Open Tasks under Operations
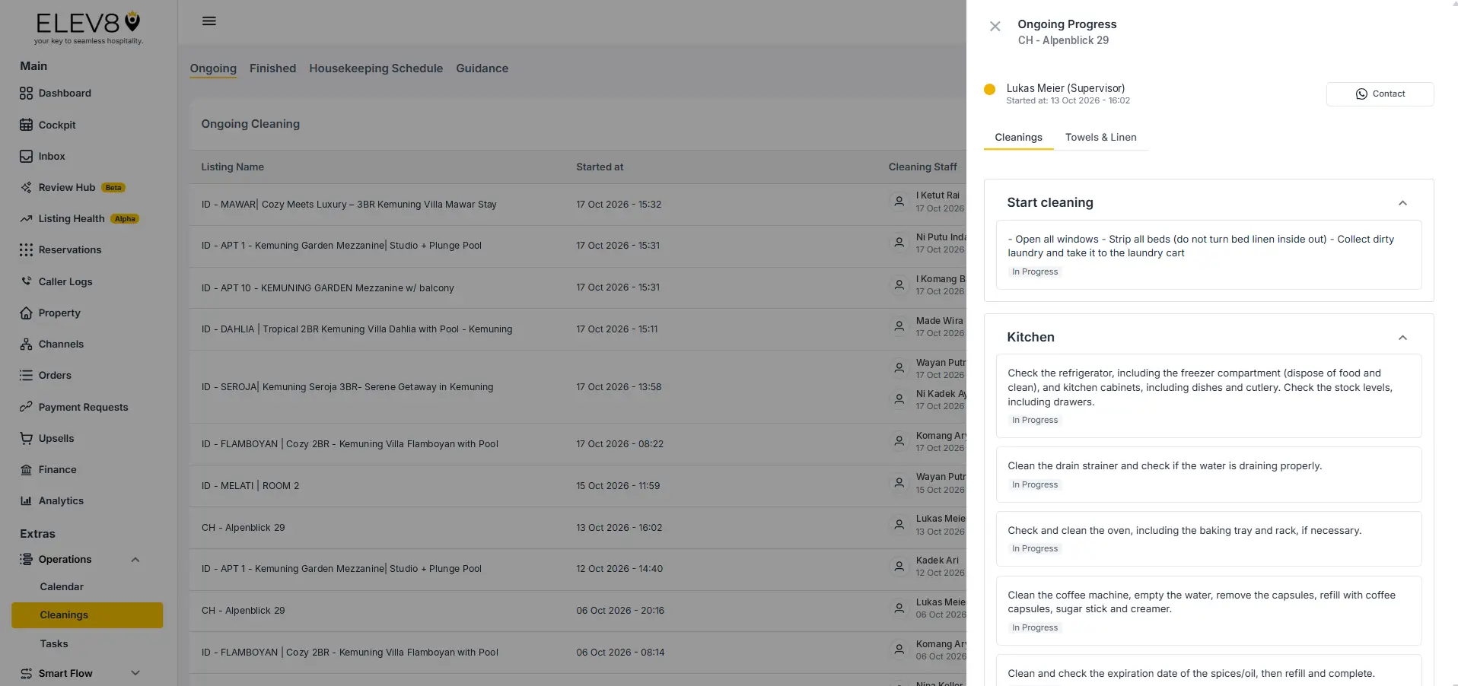This screenshot has width=1458, height=686. pyautogui.click(x=54, y=644)
